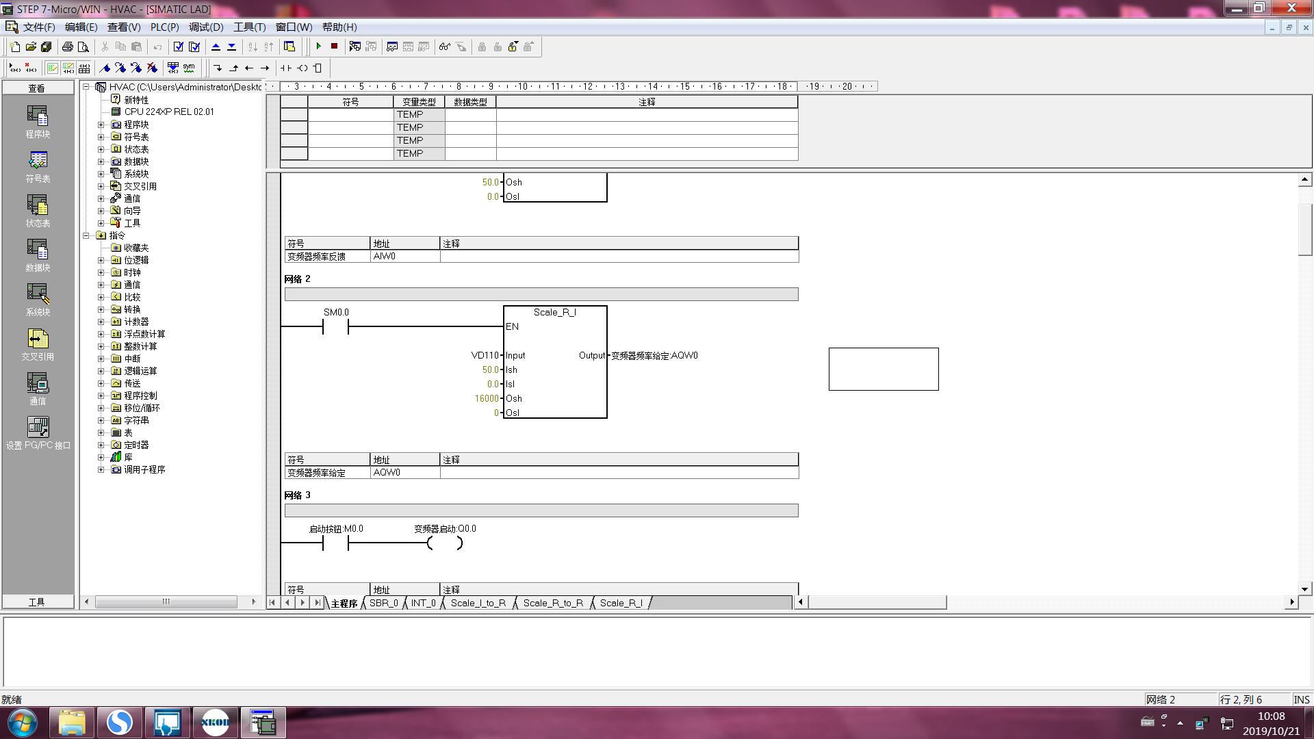The image size is (1314, 739).
Task: Toggle the POU comments view button
Action: click(52, 68)
